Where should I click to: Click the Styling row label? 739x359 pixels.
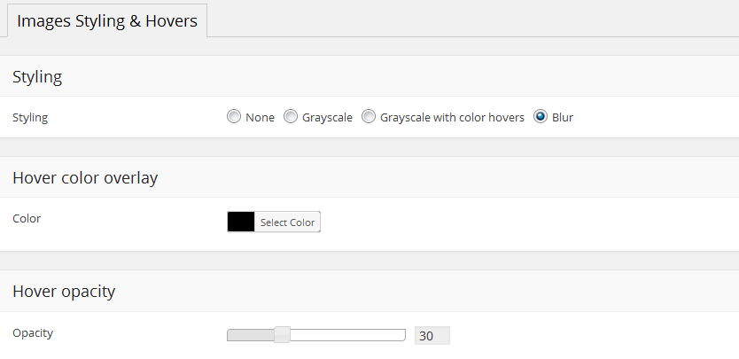(30, 117)
